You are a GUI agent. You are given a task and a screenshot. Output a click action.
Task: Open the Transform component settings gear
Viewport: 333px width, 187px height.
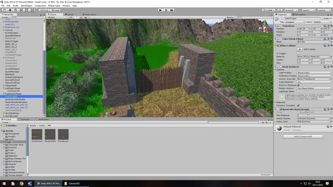(x=331, y=25)
